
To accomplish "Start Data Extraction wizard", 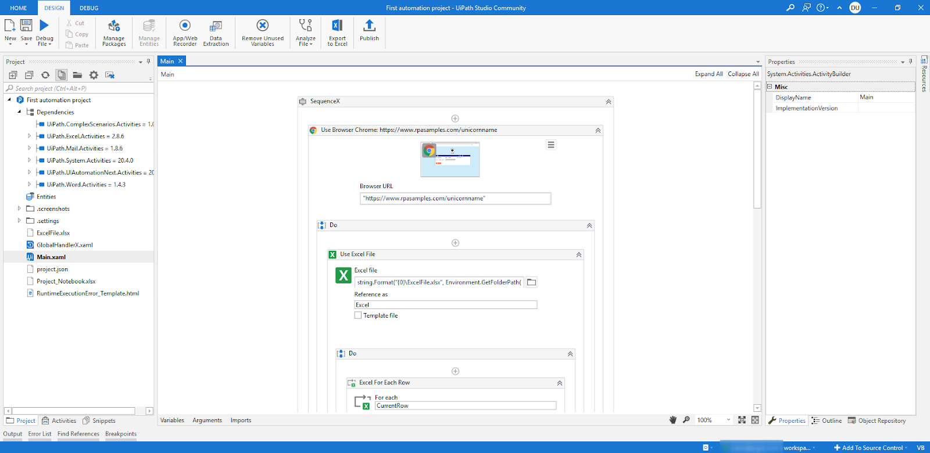I will [216, 33].
